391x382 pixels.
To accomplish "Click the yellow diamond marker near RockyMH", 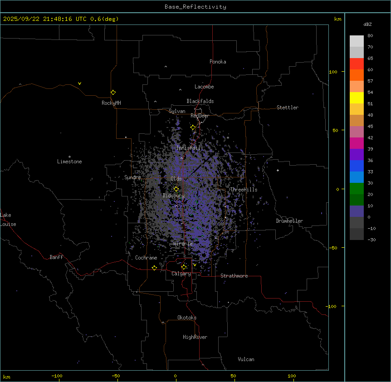I will [113, 92].
